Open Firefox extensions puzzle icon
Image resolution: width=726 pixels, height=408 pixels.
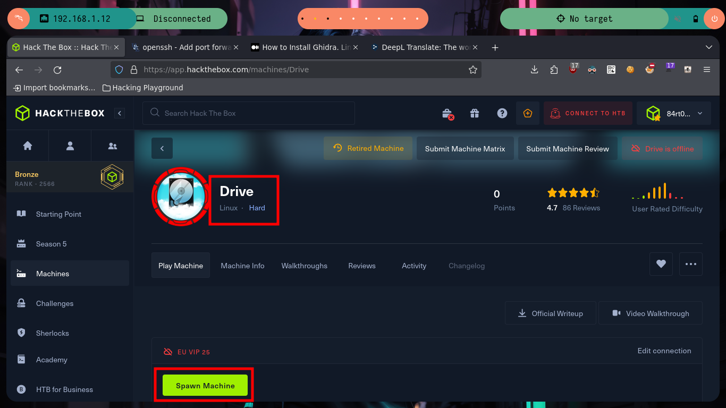pos(554,70)
